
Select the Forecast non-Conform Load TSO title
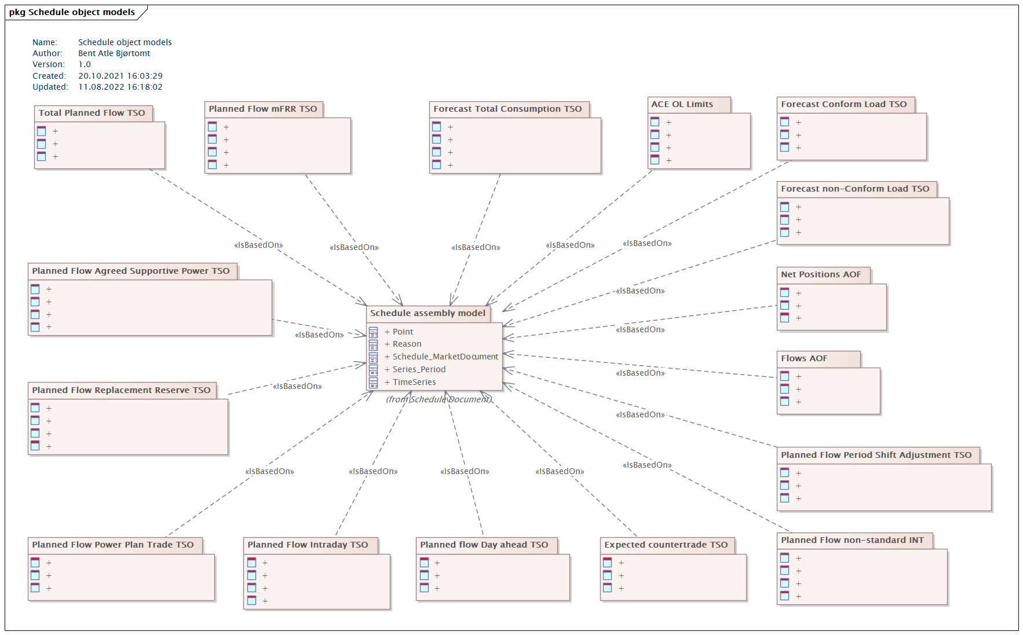click(x=855, y=189)
